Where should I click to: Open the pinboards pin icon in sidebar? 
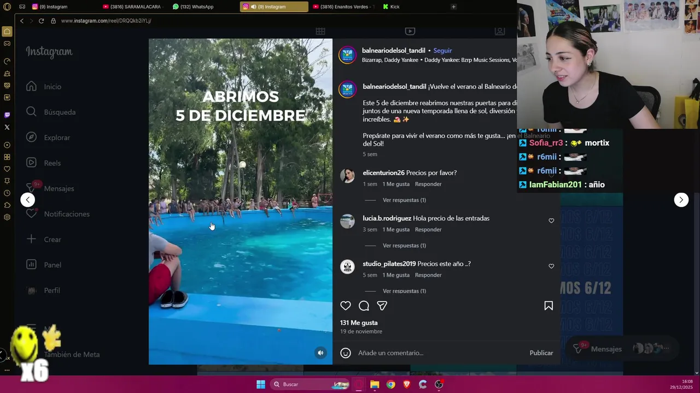pos(7,181)
